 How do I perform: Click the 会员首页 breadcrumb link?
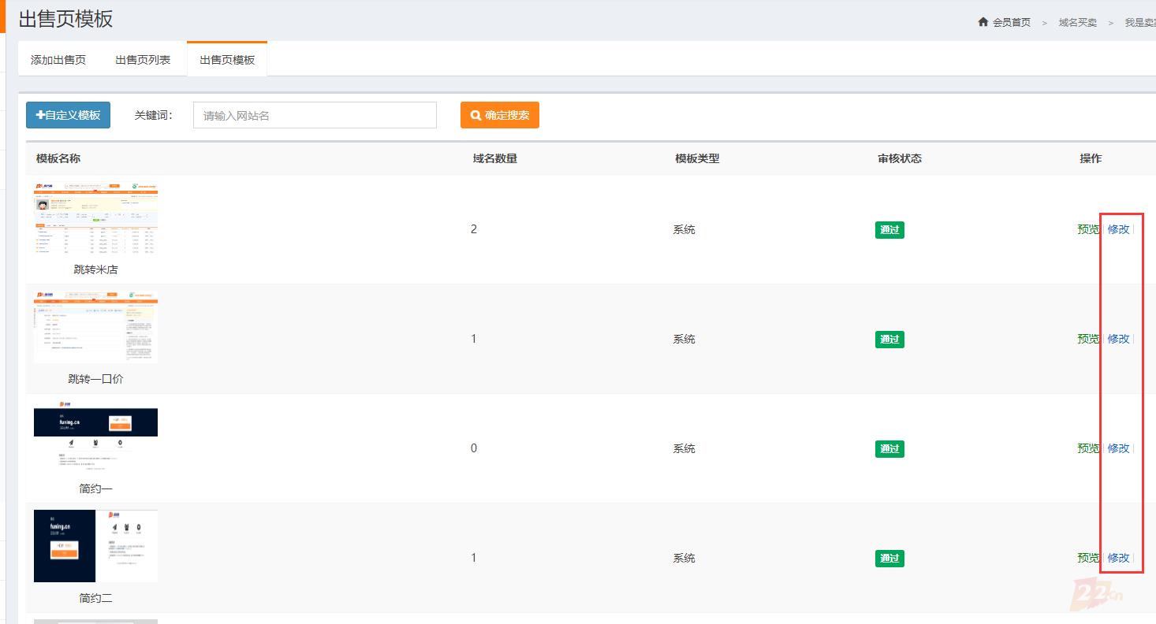coord(1011,23)
